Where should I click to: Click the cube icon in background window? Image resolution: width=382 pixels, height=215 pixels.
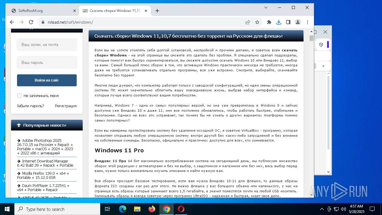[x=321, y=44]
